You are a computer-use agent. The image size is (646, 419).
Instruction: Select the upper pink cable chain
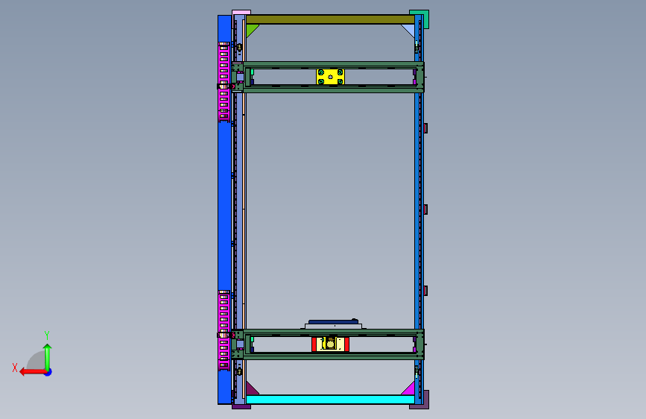tap(224, 82)
